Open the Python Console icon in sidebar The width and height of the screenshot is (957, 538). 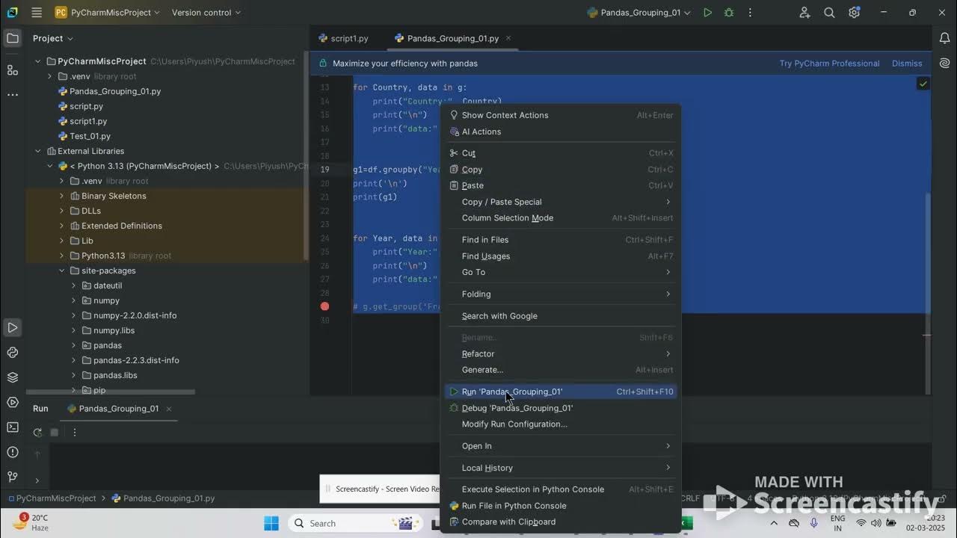[x=12, y=352]
